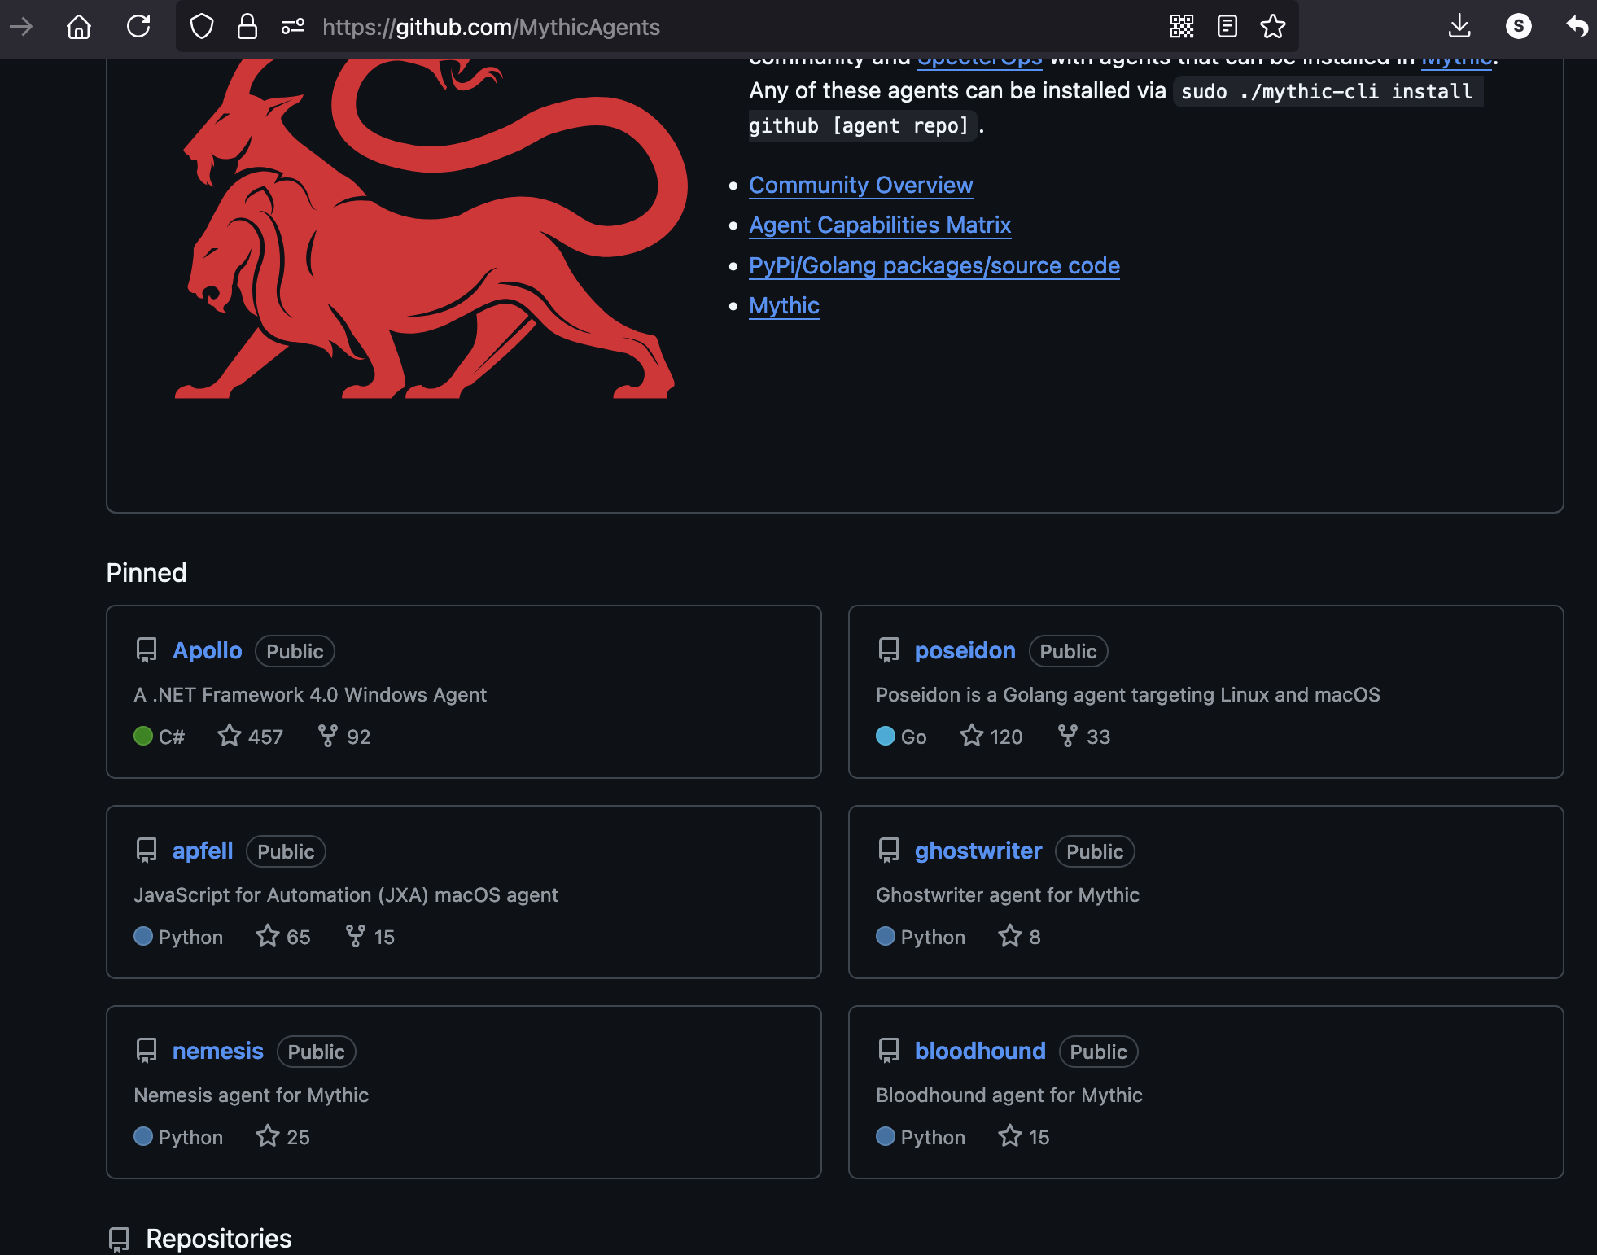View Apollo's 92 forks

[x=344, y=737]
